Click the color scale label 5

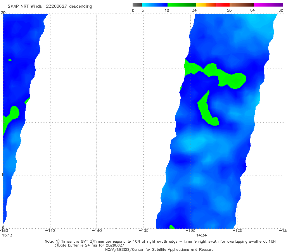pyautogui.click(x=143, y=10)
